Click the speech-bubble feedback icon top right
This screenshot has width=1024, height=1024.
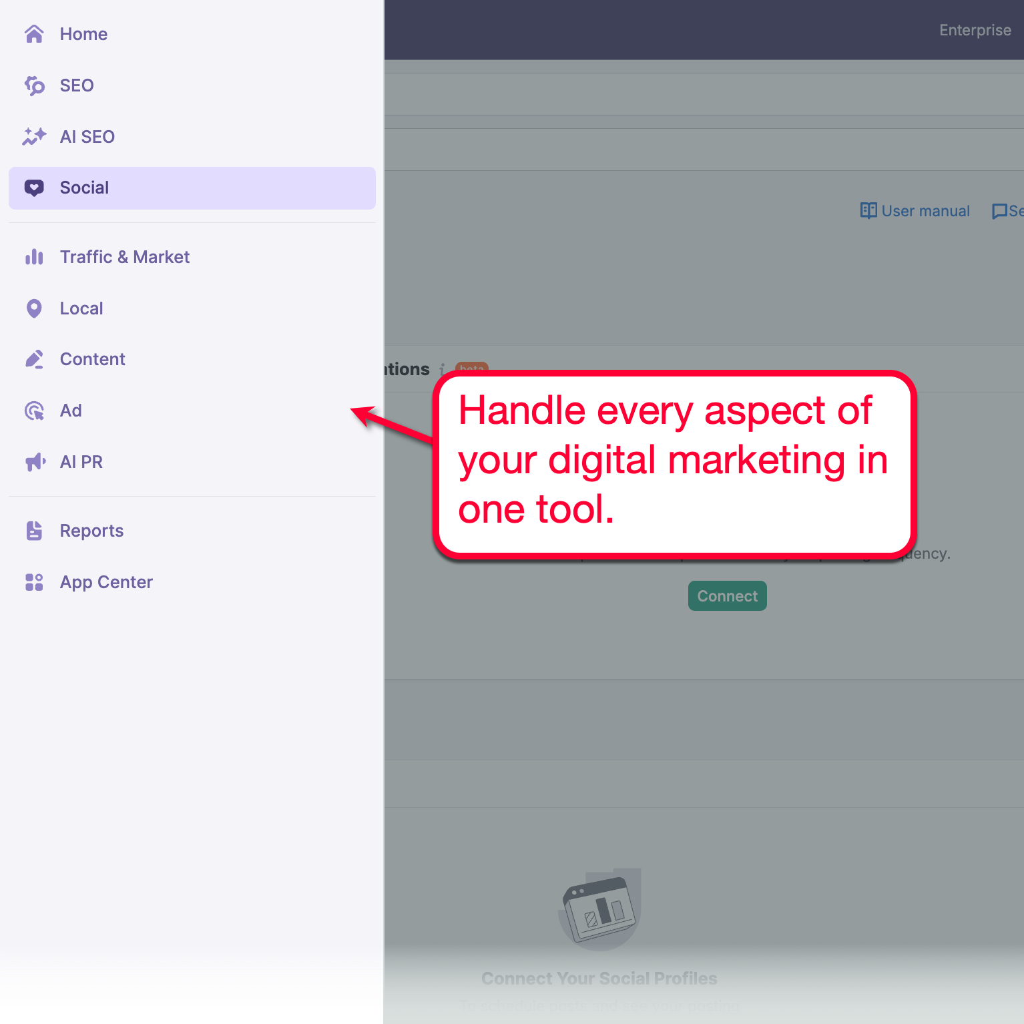[x=1001, y=210]
